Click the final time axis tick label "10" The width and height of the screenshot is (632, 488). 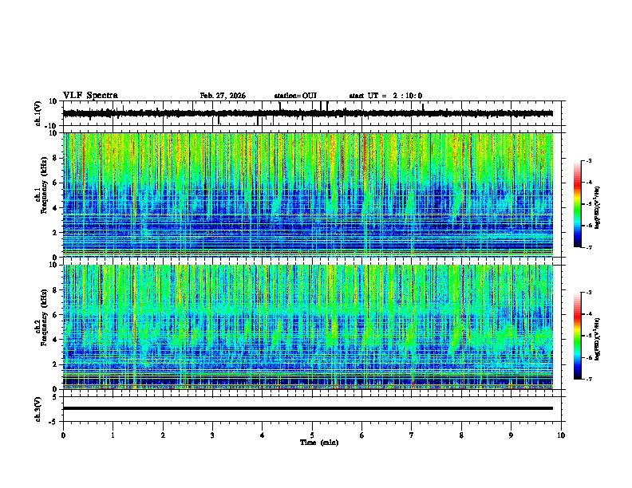pyautogui.click(x=561, y=435)
